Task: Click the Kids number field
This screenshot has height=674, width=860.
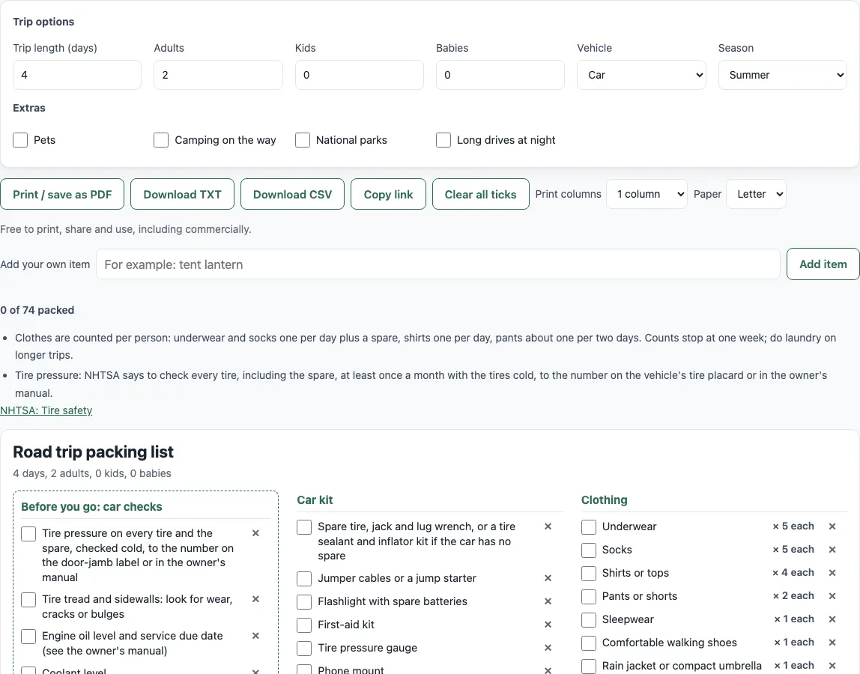Action: point(360,75)
